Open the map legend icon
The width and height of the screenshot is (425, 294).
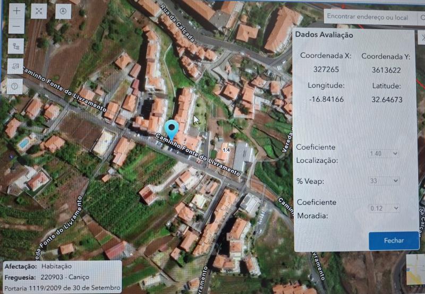tap(15, 66)
